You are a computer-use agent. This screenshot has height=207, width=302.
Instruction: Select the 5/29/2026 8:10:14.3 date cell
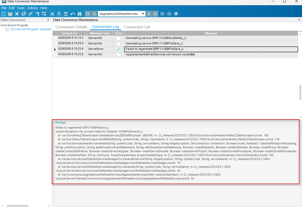pos(72,38)
